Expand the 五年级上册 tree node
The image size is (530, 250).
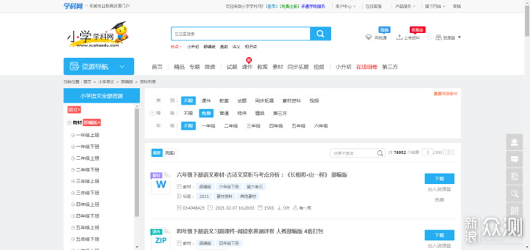pos(73,228)
